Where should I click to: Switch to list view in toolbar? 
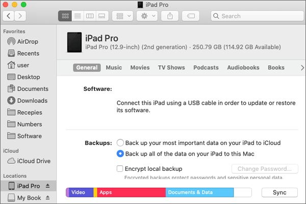pos(76,16)
